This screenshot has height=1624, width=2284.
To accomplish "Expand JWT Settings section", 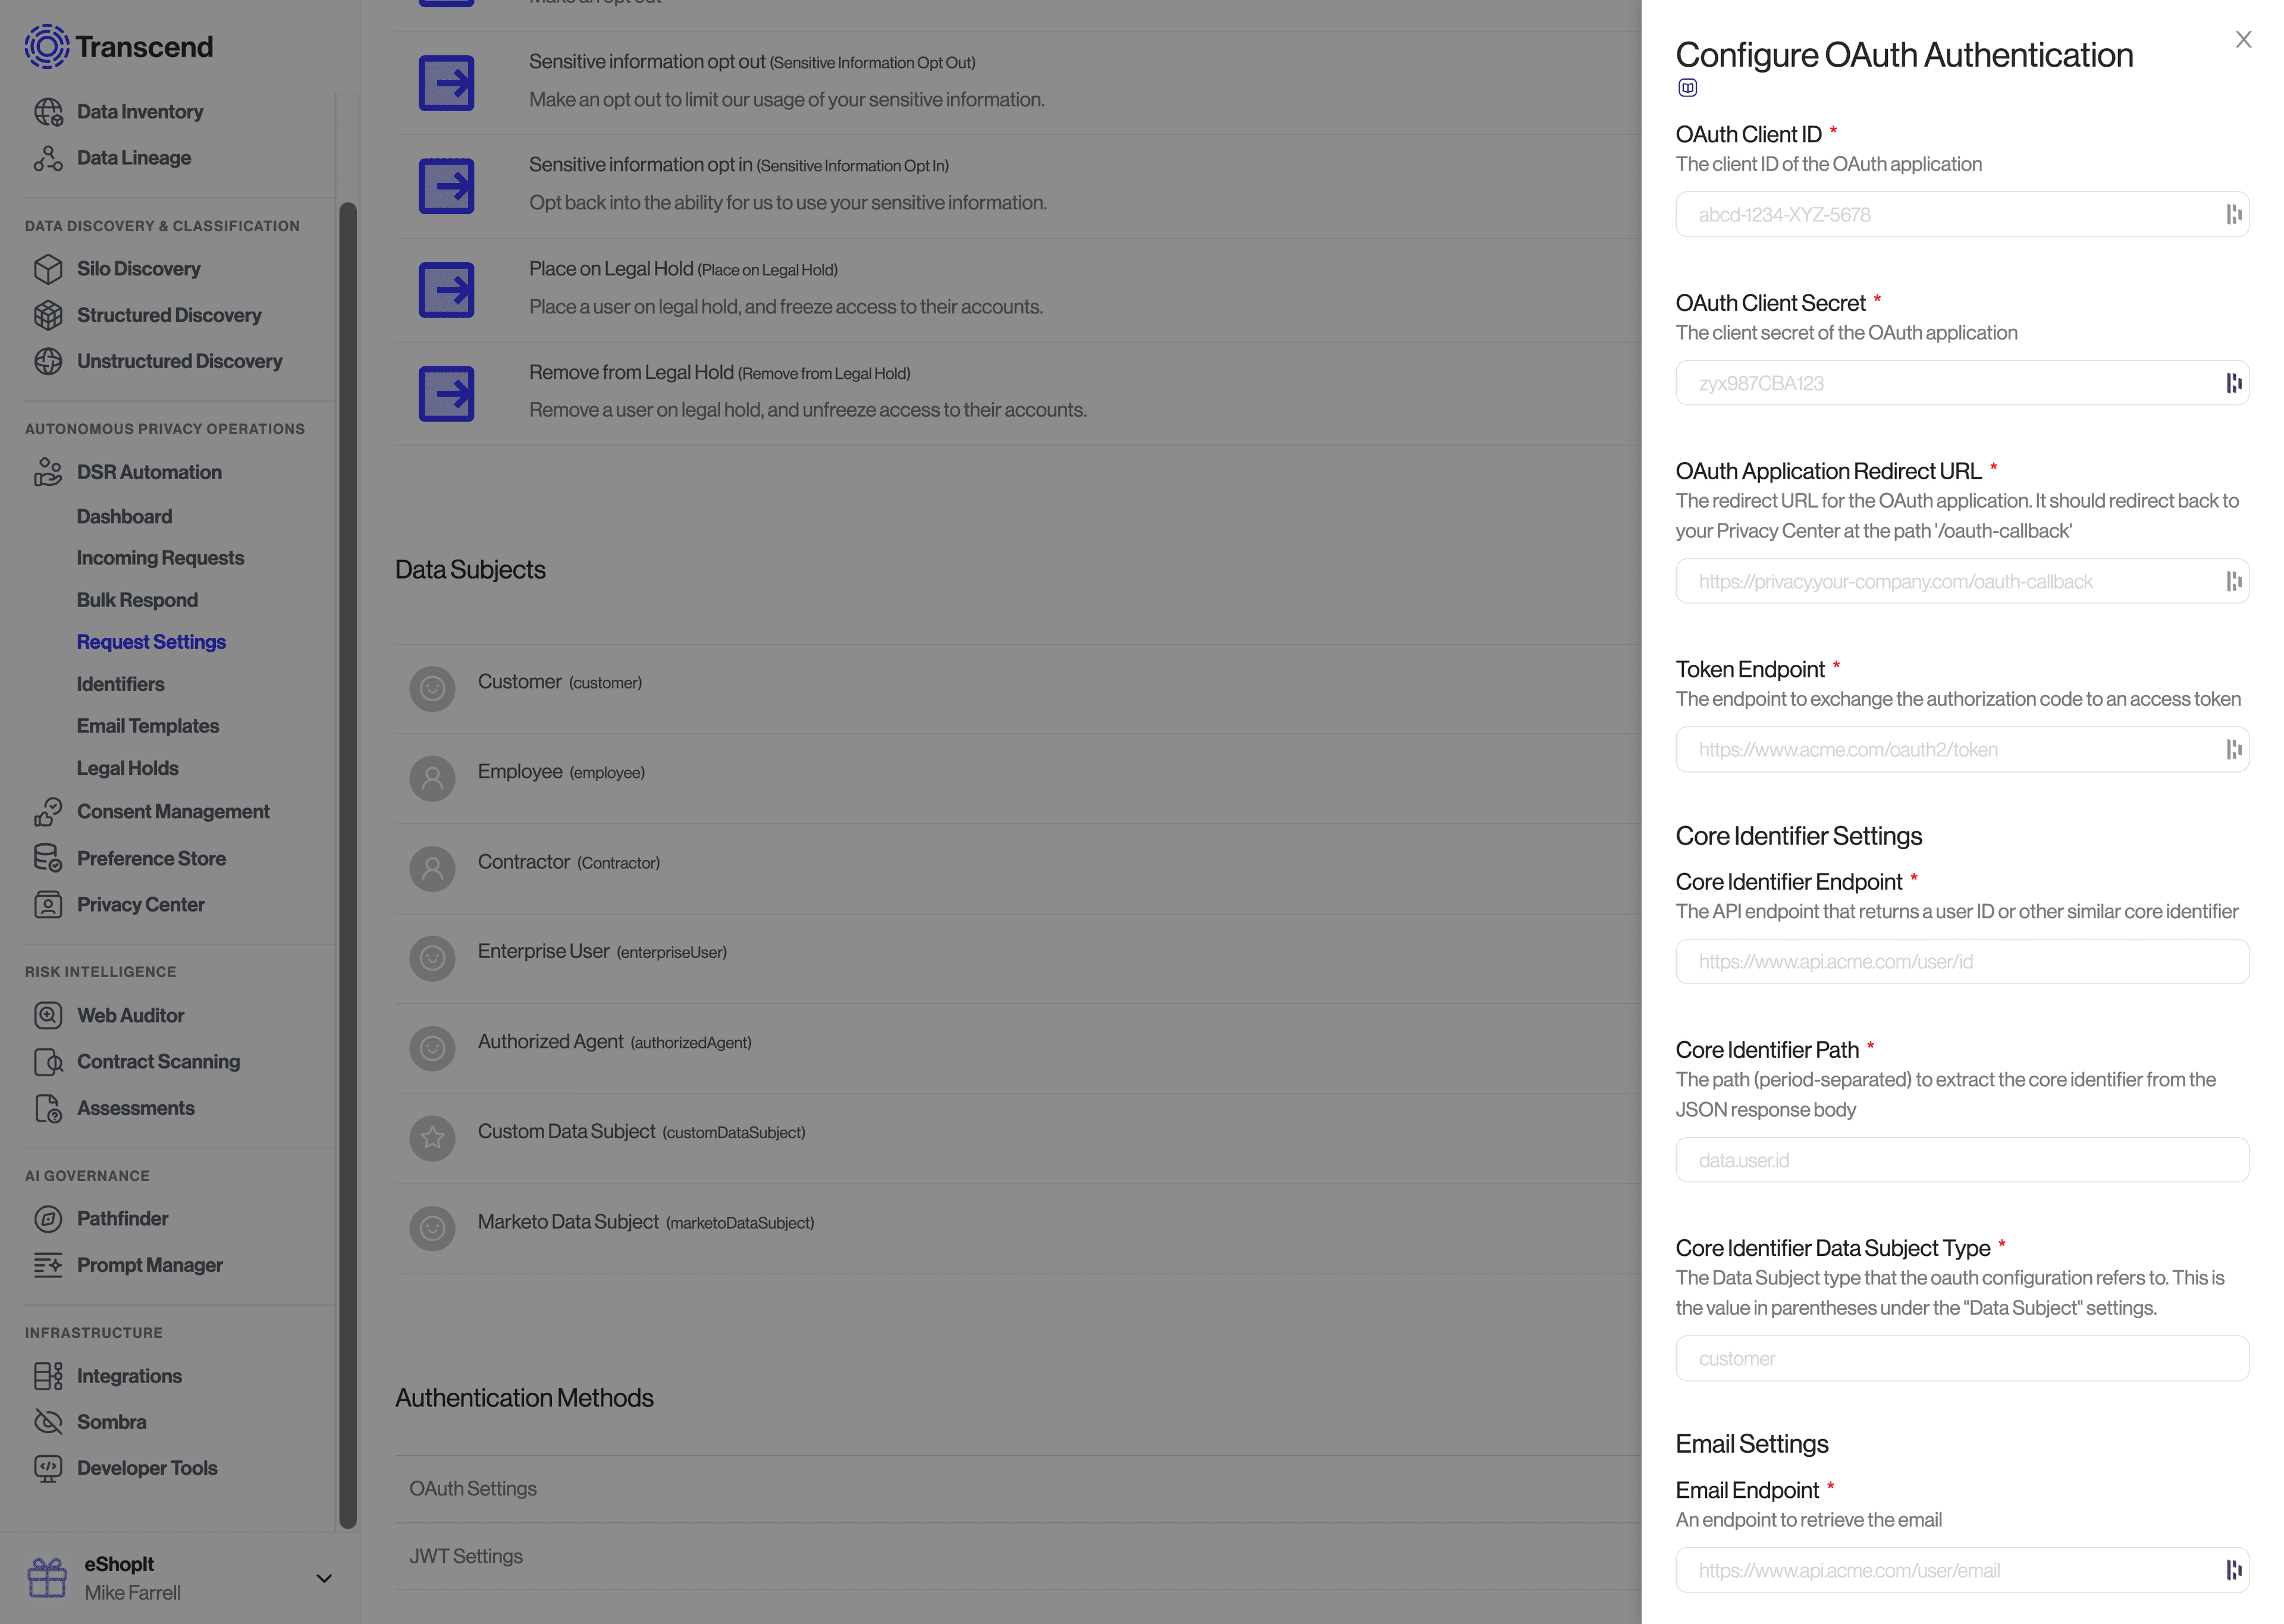I will click(x=466, y=1556).
